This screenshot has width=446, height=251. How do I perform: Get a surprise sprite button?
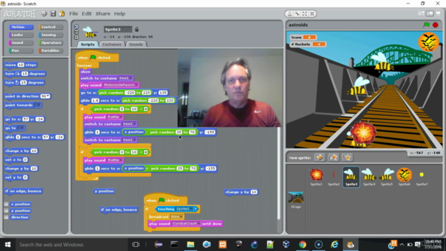click(347, 158)
